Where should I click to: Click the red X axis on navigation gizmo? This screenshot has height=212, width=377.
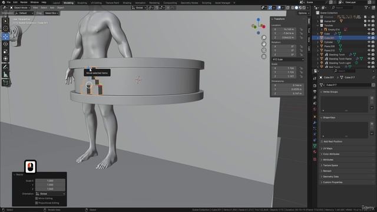click(263, 26)
